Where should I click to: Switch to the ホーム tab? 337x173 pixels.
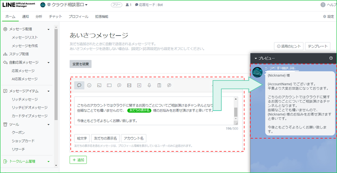click(10, 16)
